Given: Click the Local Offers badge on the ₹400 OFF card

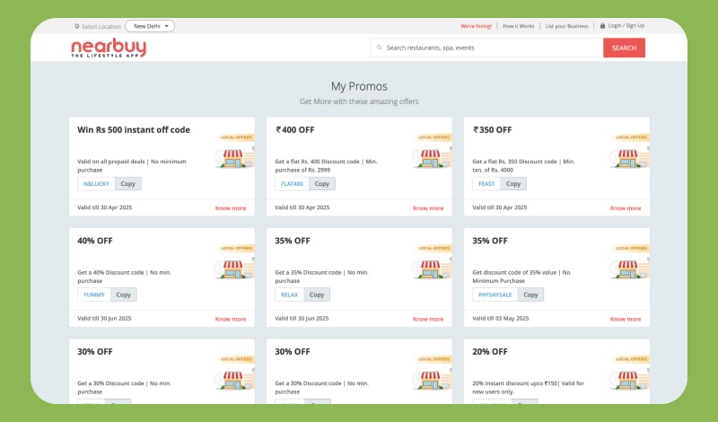Looking at the screenshot, I should (433, 137).
